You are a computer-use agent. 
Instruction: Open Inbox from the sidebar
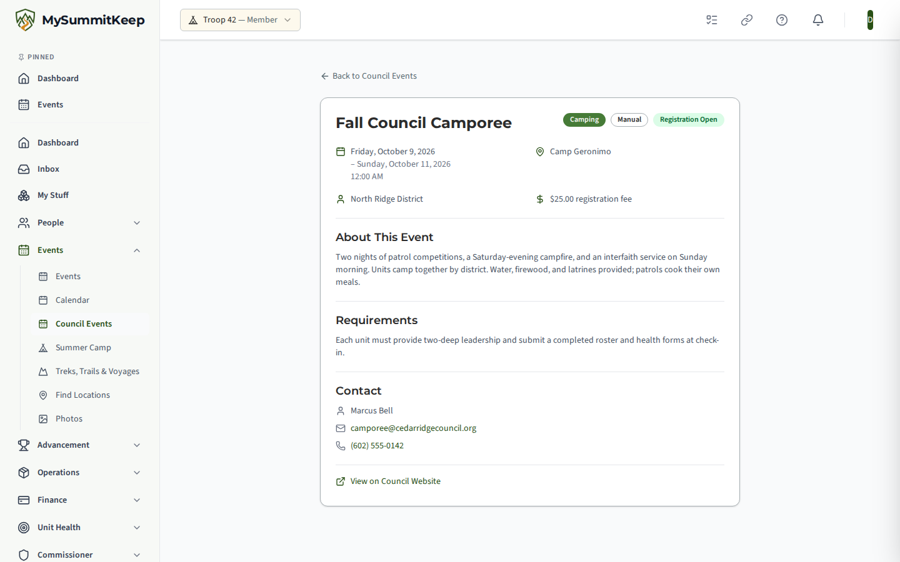(80, 169)
